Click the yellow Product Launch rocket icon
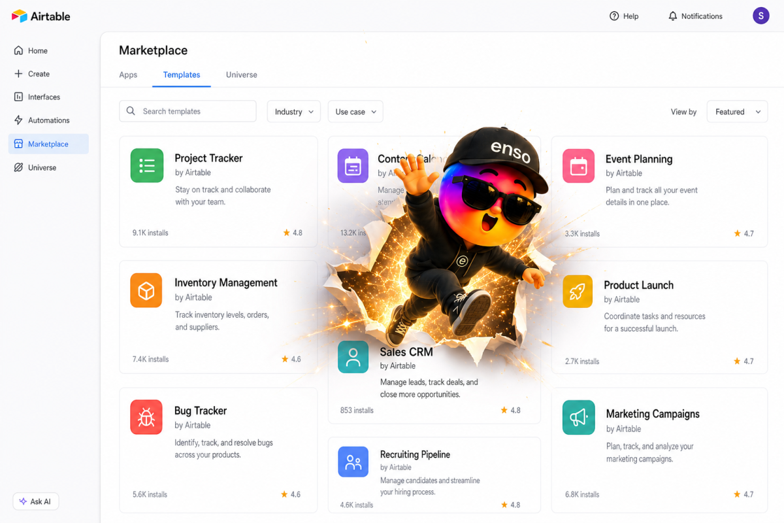The image size is (784, 523). point(578,292)
